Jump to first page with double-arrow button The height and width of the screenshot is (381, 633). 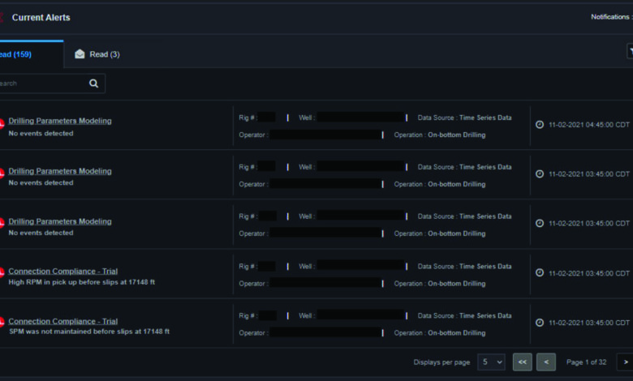tap(522, 362)
